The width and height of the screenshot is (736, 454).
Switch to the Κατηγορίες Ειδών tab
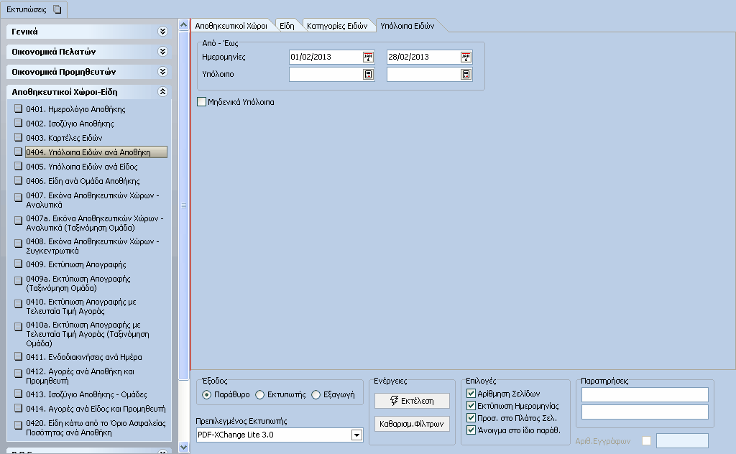[337, 26]
